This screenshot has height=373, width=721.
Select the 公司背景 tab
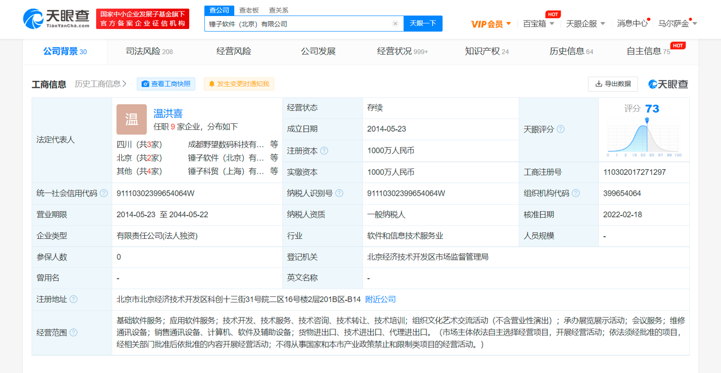65,51
